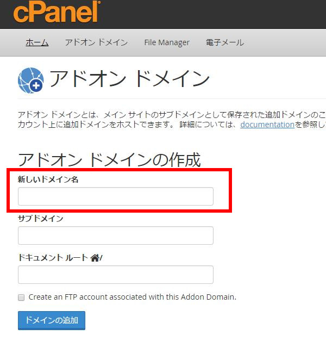Image resolution: width=326 pixels, height=341 pixels.
Task: Go to ホーム in navigation bar
Action: point(37,42)
